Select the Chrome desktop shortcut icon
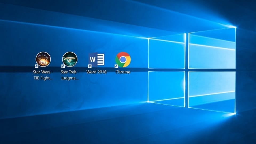256x144 pixels. 123,59
